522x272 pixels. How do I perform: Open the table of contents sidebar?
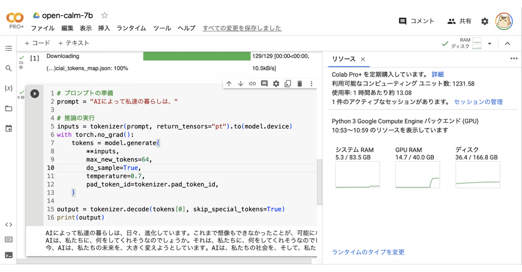coord(9,48)
